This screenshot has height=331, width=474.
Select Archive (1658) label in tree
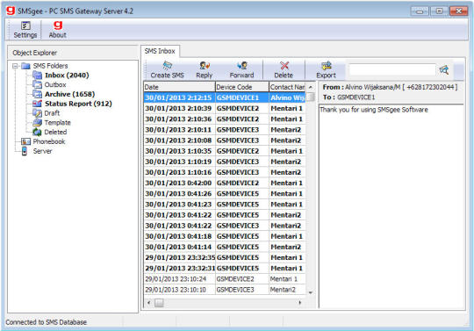(70, 94)
